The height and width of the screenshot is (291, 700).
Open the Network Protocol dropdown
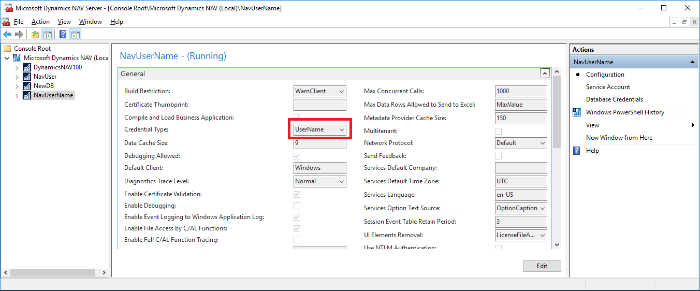(521, 143)
